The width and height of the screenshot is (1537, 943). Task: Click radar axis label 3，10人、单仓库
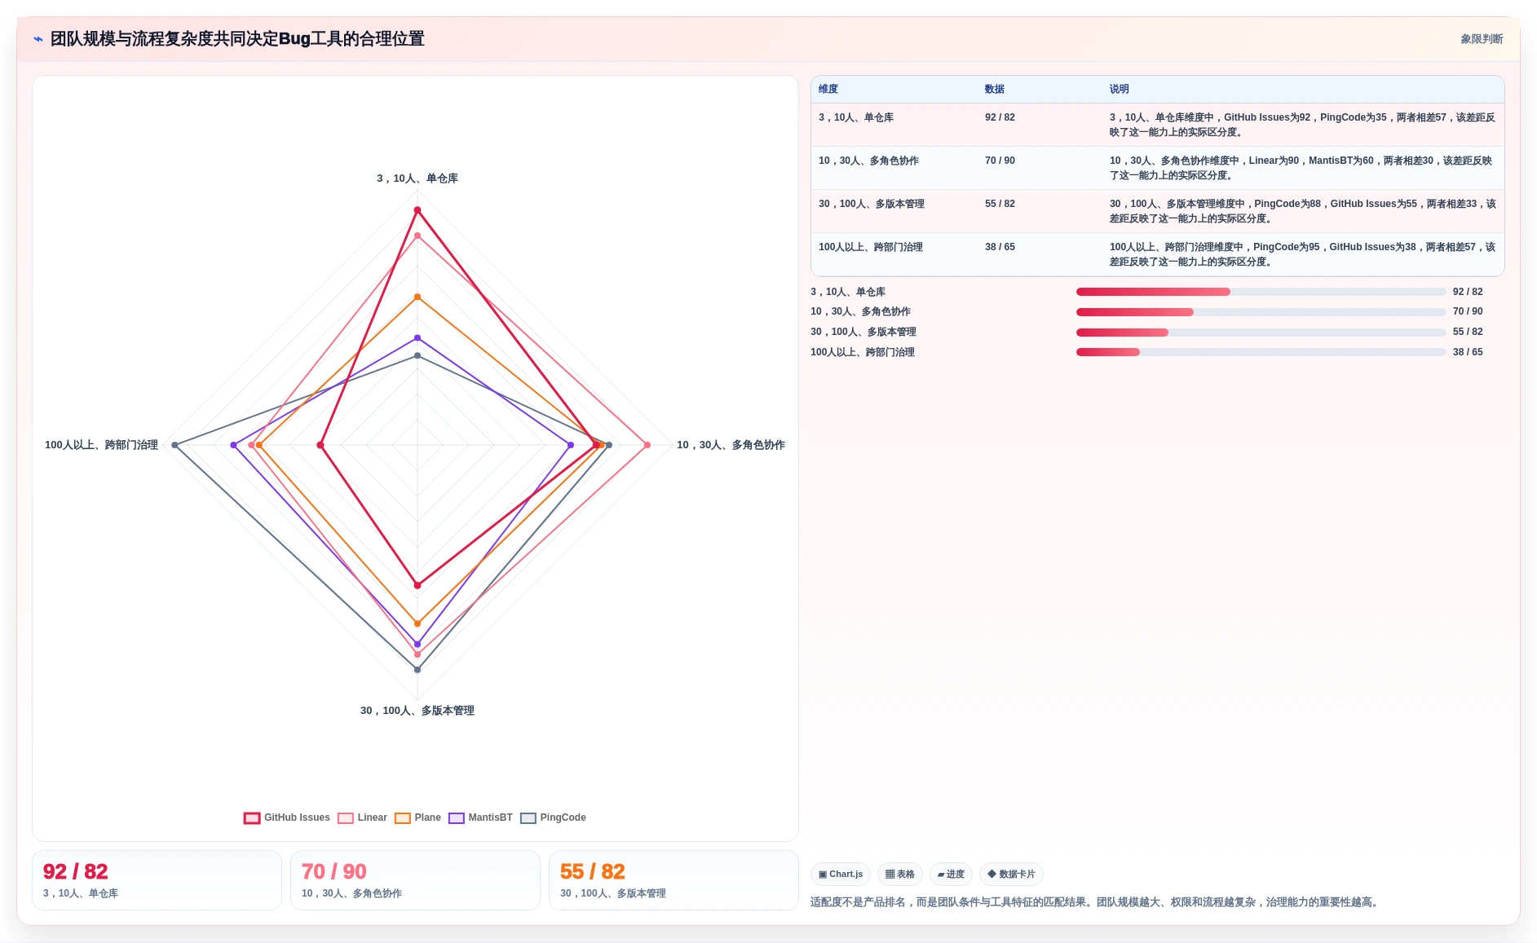[x=417, y=178]
